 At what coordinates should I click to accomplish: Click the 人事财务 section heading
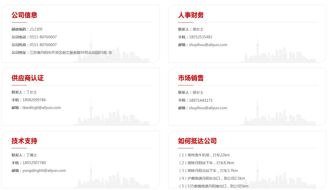coord(191,15)
